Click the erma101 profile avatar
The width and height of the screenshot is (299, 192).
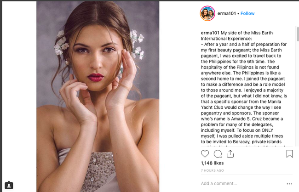pyautogui.click(x=207, y=13)
